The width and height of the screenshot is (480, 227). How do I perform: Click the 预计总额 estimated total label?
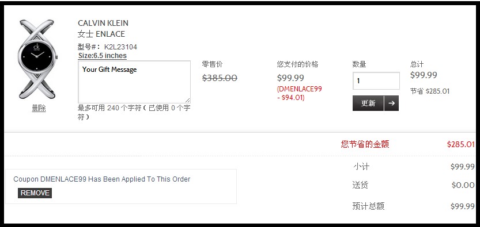coord(368,206)
